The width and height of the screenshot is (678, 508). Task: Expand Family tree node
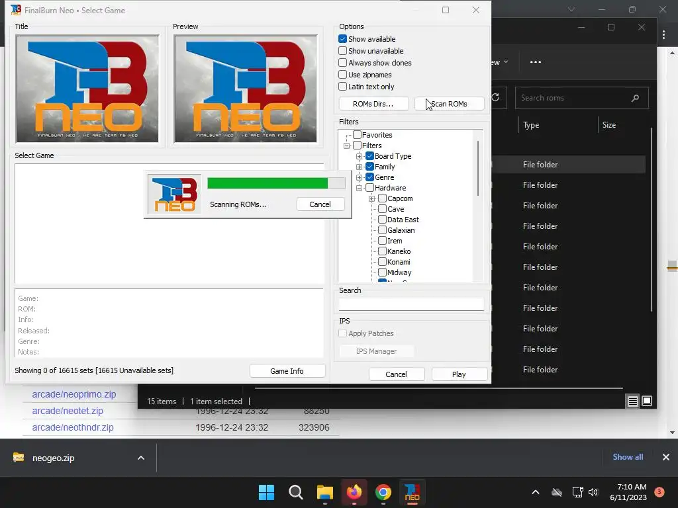359,167
